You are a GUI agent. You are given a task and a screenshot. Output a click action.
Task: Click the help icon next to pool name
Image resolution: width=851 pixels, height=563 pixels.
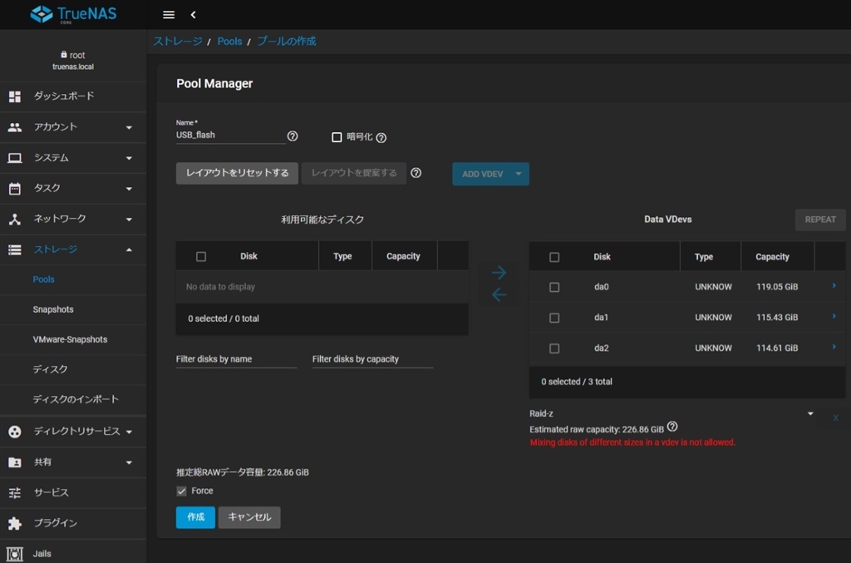(x=293, y=136)
